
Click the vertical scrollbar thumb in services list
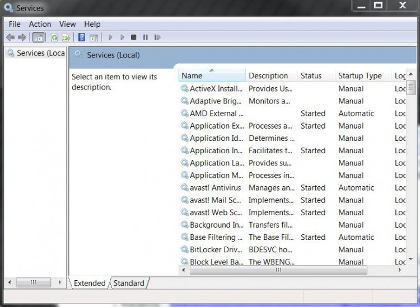(x=411, y=87)
